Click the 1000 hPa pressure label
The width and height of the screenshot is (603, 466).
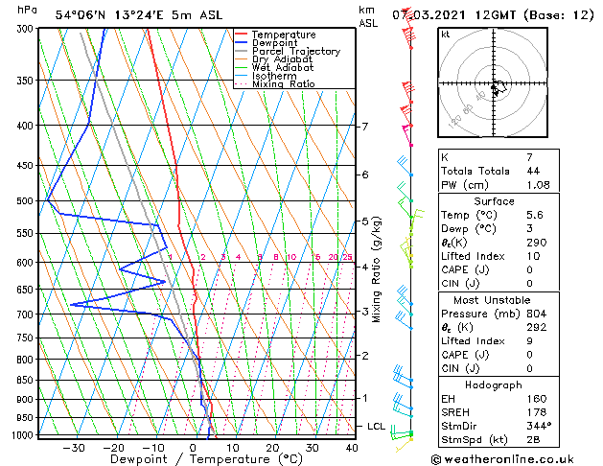coord(25,435)
